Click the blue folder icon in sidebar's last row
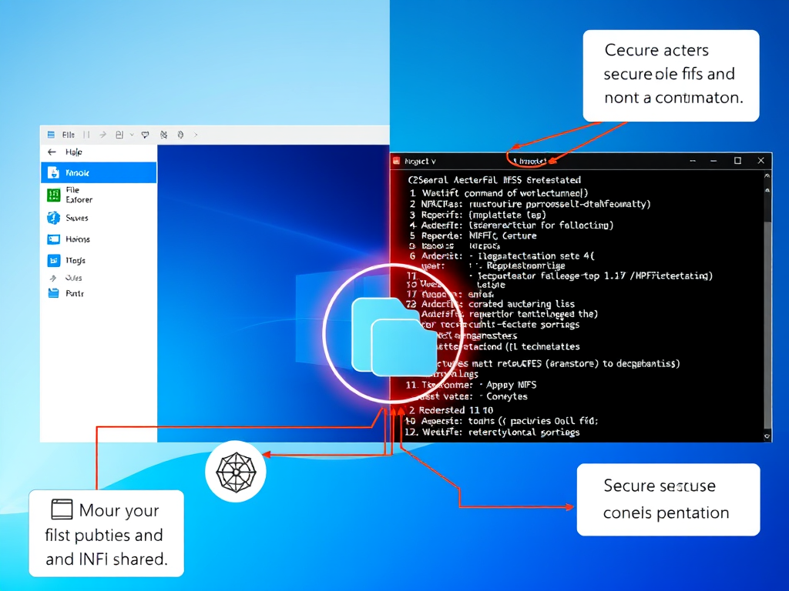Image resolution: width=789 pixels, height=591 pixels. point(53,293)
